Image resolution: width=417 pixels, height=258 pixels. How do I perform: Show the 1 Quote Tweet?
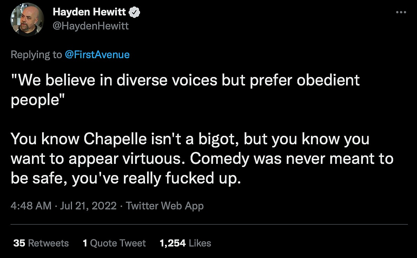pos(114,243)
